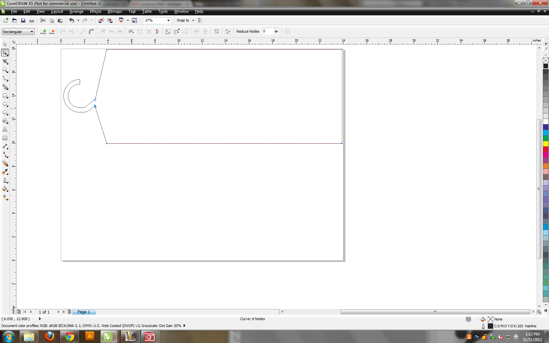Expand the Application Launcher arrow
This screenshot has width=549, height=343.
pyautogui.click(x=128, y=20)
